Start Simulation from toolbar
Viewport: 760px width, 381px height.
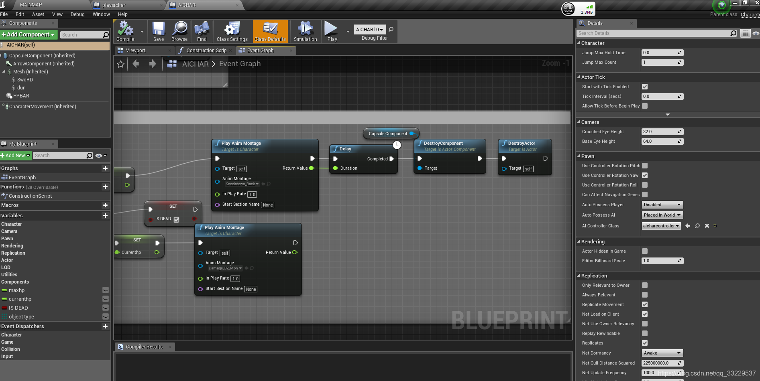[x=305, y=32]
